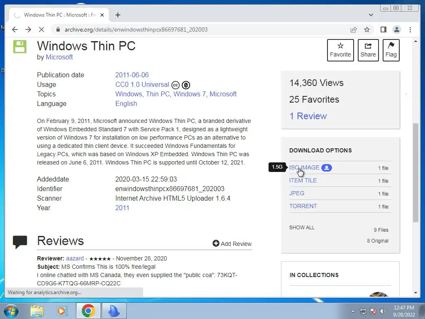Viewport: 425px width, 319px height.
Task: Open the TORRENT download option
Action: click(x=303, y=206)
